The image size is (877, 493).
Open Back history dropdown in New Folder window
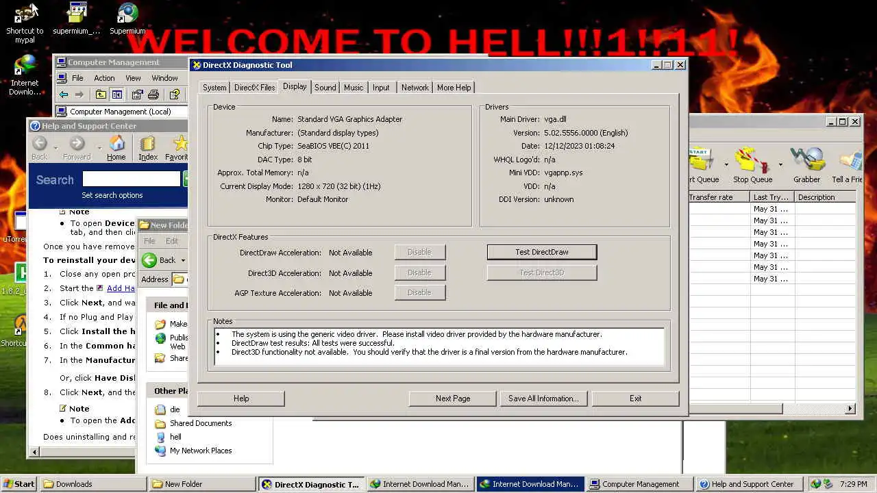pyautogui.click(x=183, y=261)
